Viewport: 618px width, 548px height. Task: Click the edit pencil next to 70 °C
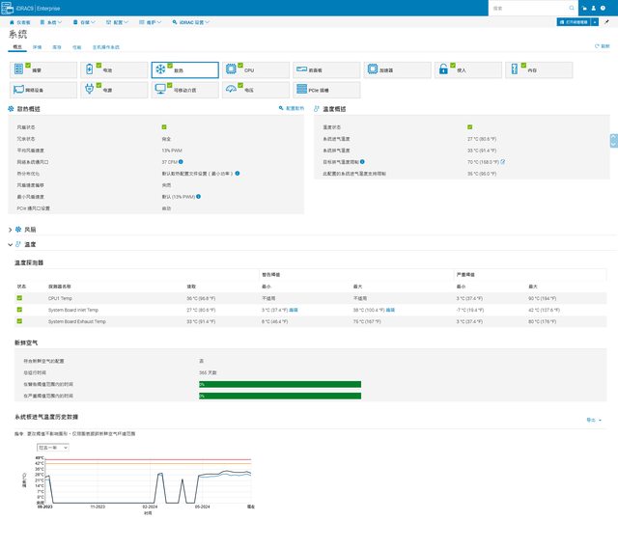[x=502, y=162]
